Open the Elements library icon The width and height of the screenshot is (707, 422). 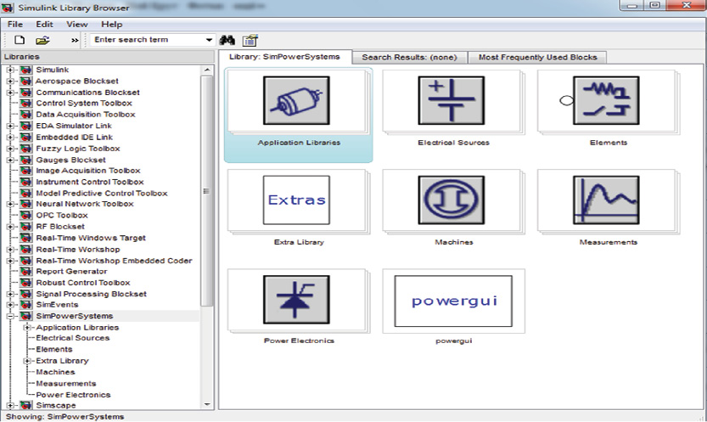click(x=606, y=100)
